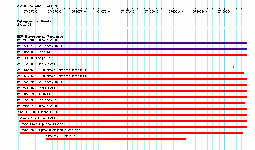Open esv2722389 (Wong2012b) label
255x150 pixels.
coord(36,64)
